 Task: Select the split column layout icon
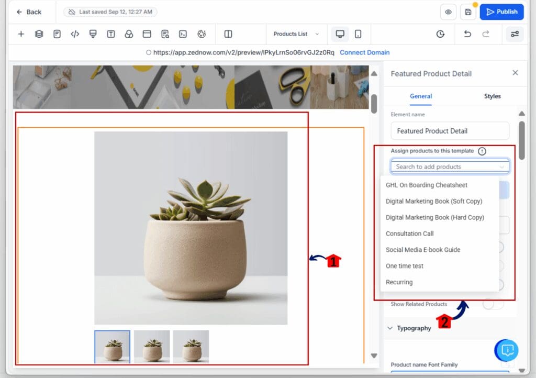227,34
